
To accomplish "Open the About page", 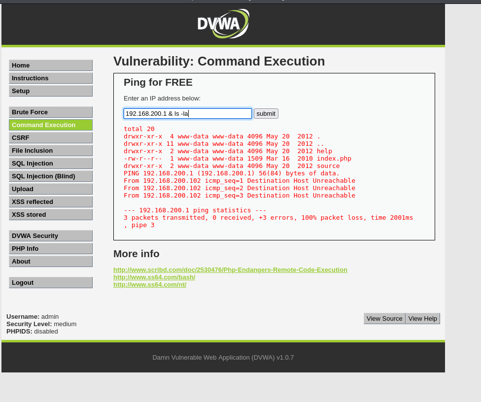I will pyautogui.click(x=51, y=262).
